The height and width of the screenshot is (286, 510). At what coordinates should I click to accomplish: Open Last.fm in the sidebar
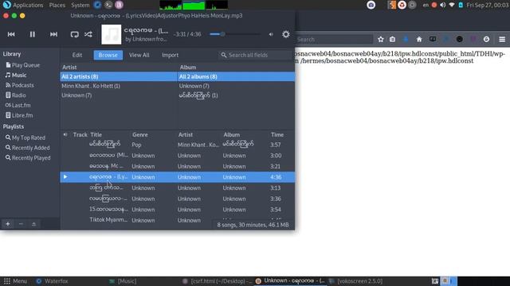coord(18,106)
